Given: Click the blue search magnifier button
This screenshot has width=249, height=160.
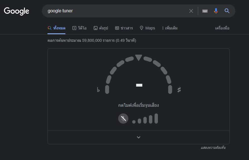Looking at the screenshot, I should [x=227, y=11].
